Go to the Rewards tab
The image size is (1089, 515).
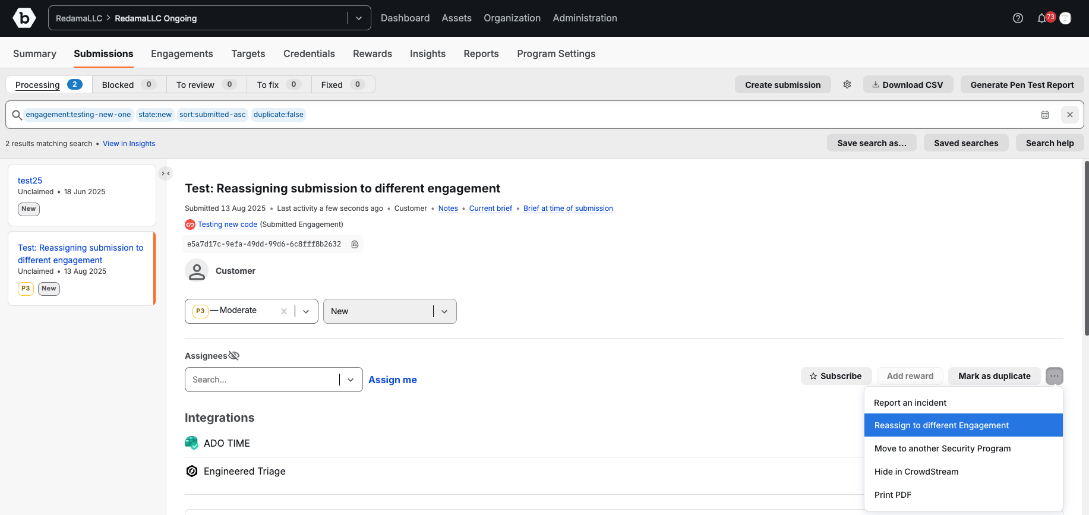pos(373,53)
